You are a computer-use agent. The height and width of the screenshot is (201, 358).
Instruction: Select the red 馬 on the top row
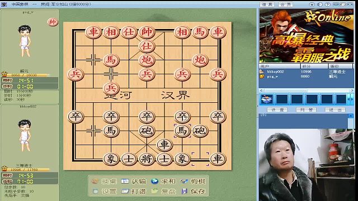click(x=200, y=32)
